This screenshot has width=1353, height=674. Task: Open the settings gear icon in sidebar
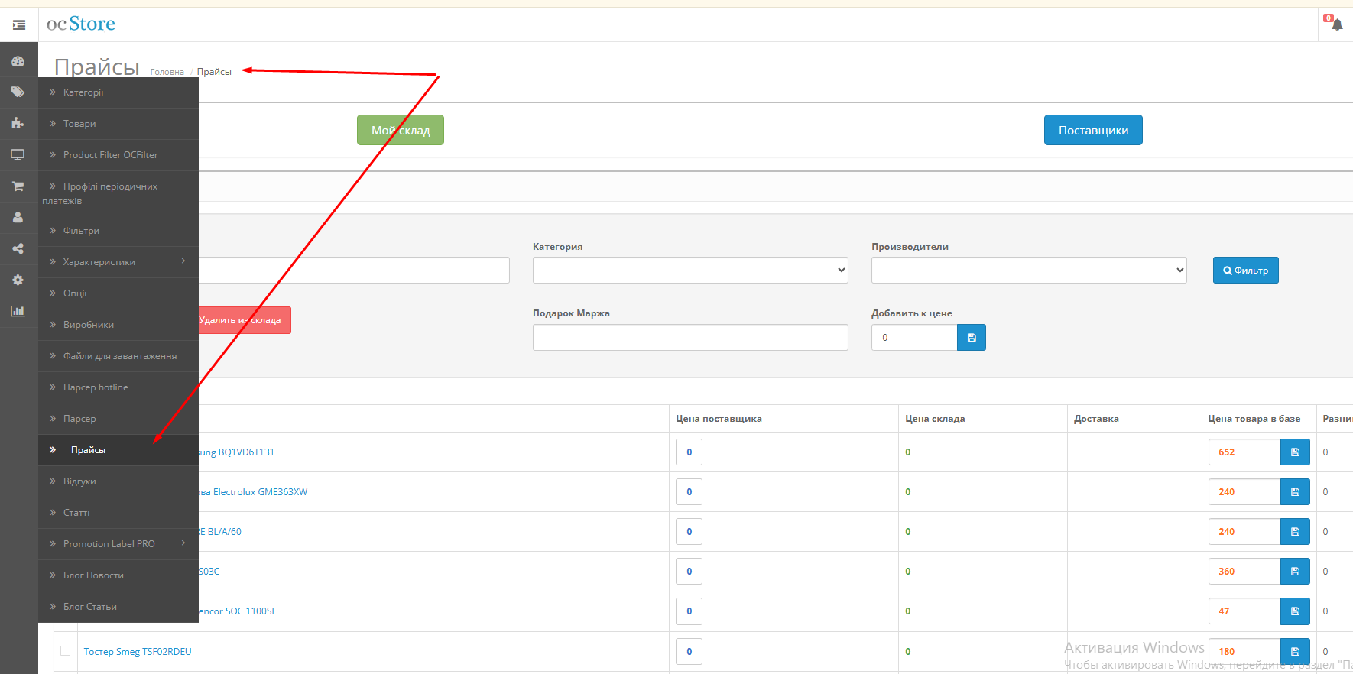18,280
